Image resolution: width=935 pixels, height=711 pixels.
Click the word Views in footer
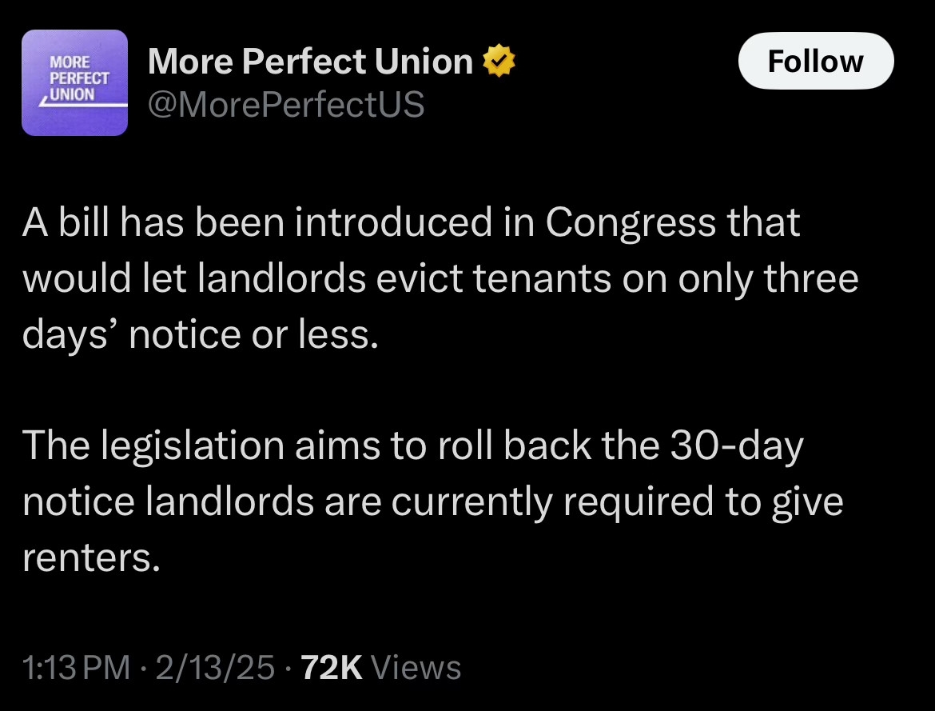416,667
